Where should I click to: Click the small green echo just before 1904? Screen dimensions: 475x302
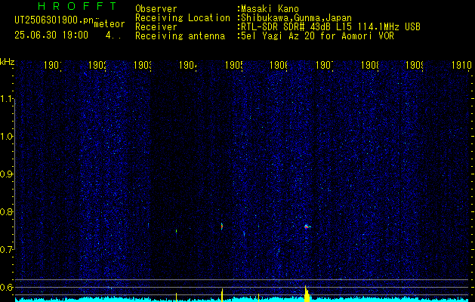pos(176,231)
